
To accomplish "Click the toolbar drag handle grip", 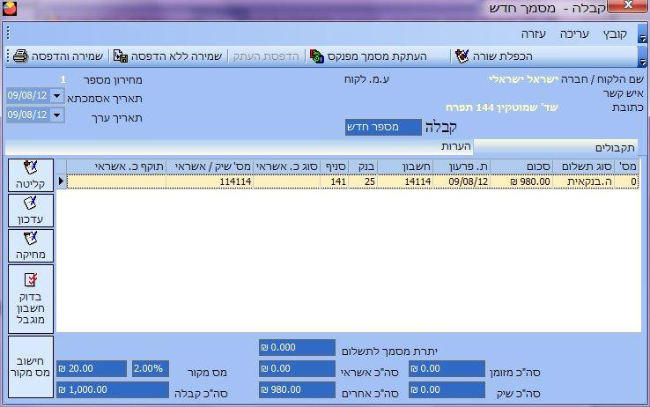I will pyautogui.click(x=8, y=56).
